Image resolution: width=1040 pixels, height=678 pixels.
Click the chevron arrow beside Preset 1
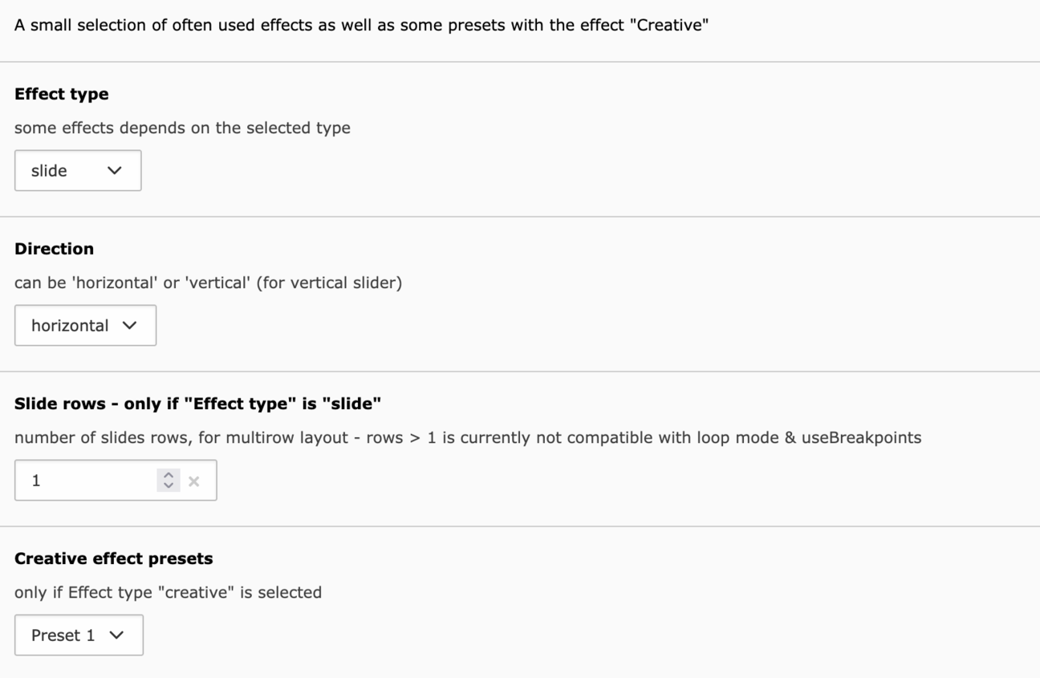tap(116, 635)
